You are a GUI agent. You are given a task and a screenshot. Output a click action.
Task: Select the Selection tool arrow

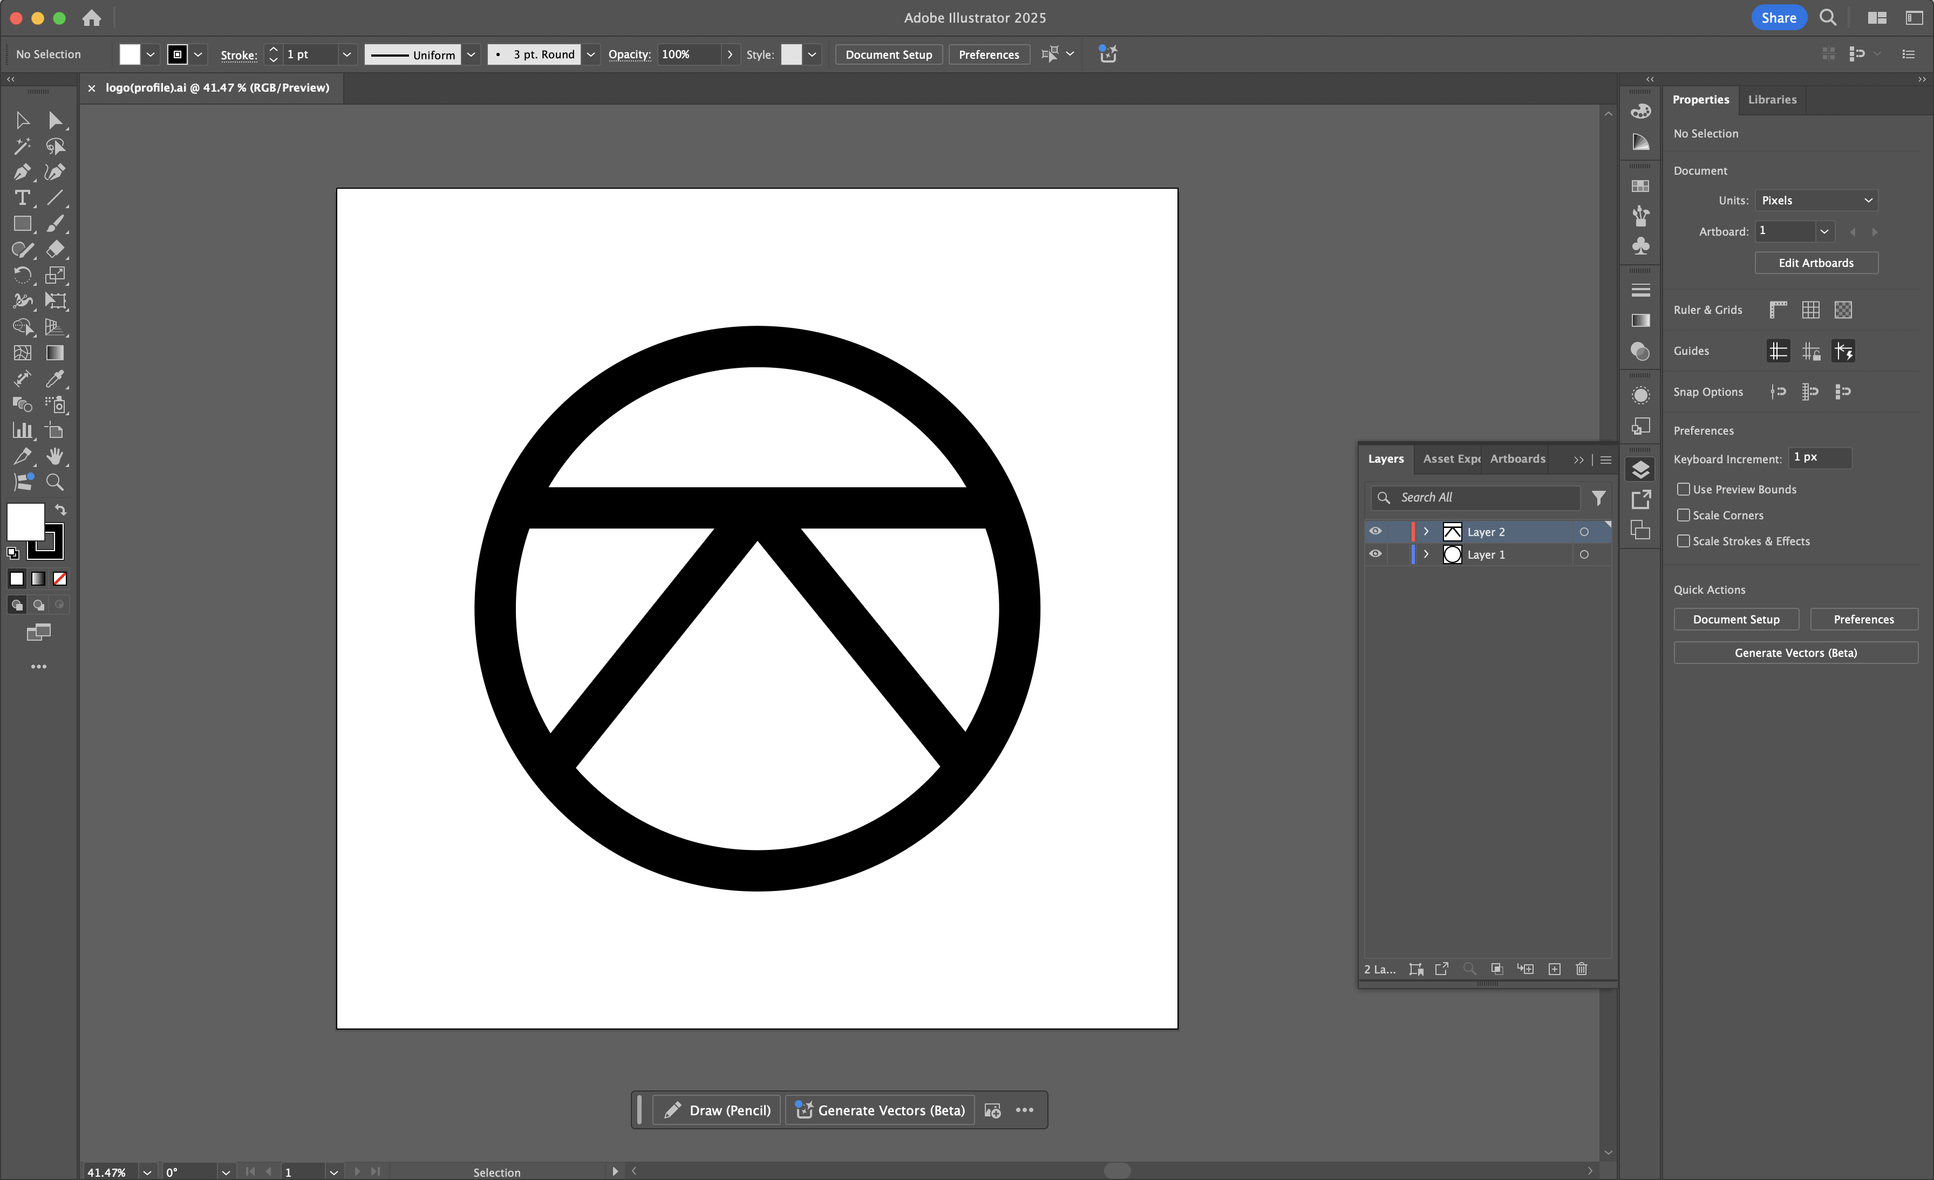click(x=22, y=120)
